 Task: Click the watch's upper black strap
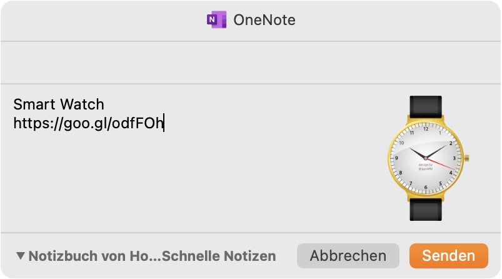426,106
